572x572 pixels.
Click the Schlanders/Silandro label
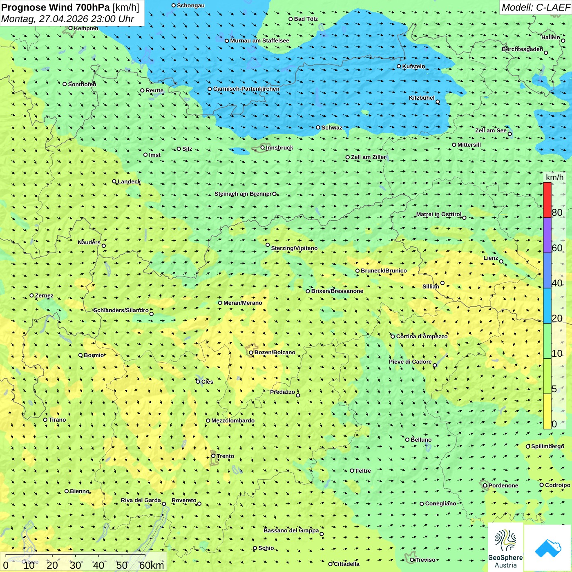coord(121,310)
